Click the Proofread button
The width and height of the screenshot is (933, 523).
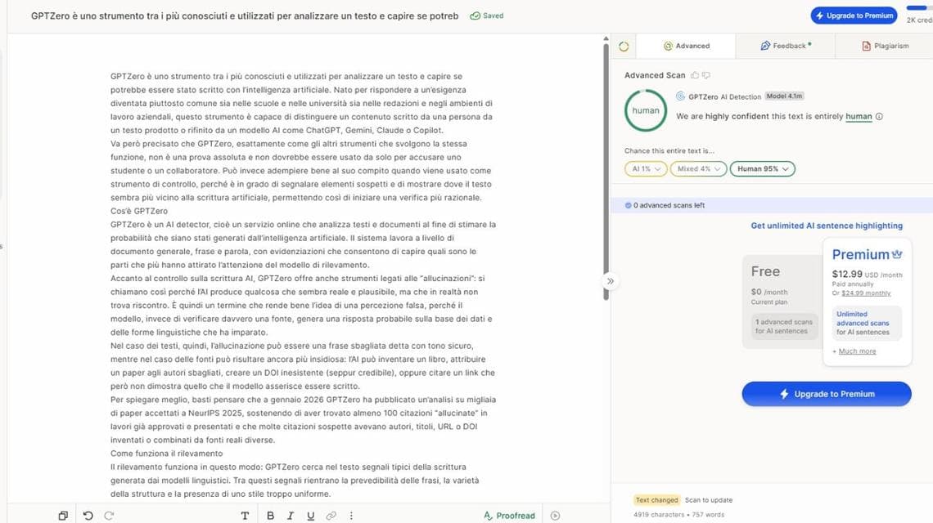509,516
